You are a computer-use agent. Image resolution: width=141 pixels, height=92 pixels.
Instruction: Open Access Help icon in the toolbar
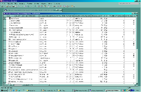coord(72,6)
